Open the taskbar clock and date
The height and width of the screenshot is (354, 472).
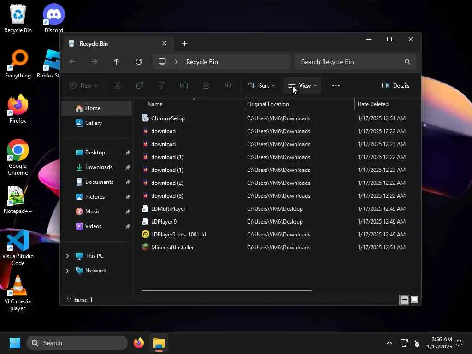[x=439, y=343]
